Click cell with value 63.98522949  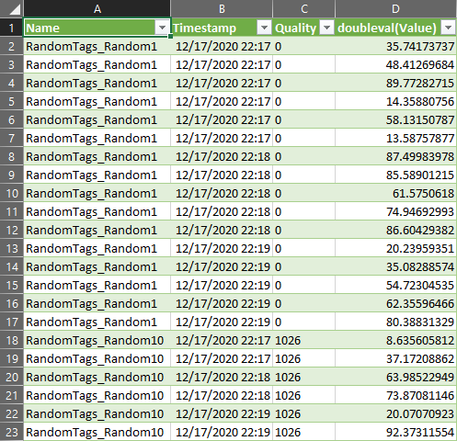395,377
